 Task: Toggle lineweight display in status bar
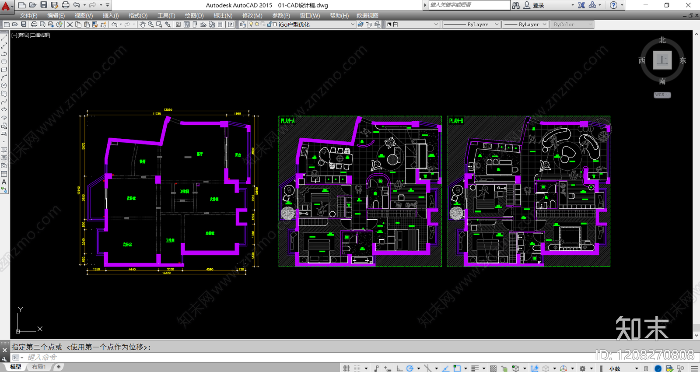click(x=475, y=368)
